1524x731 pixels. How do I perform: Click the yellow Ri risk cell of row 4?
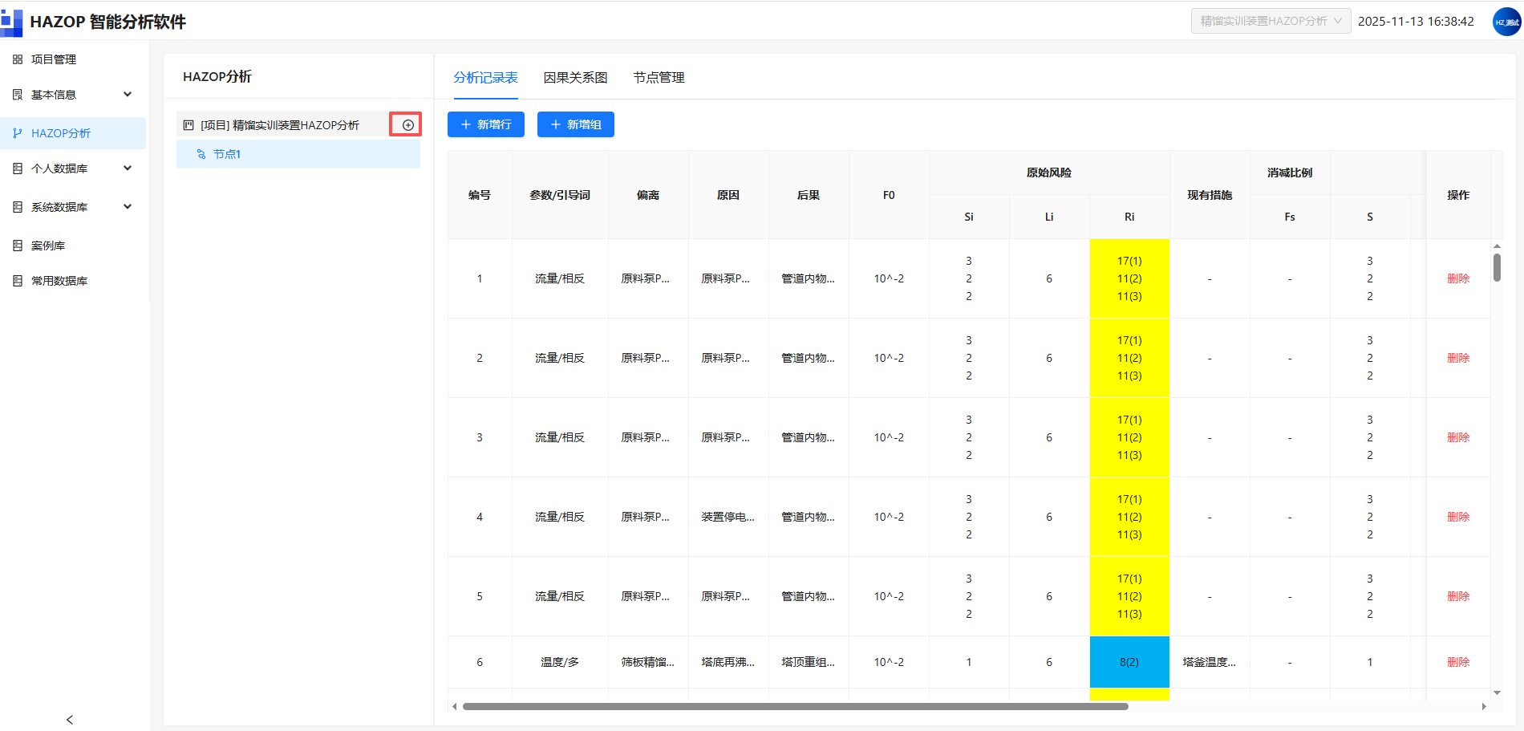(x=1129, y=517)
